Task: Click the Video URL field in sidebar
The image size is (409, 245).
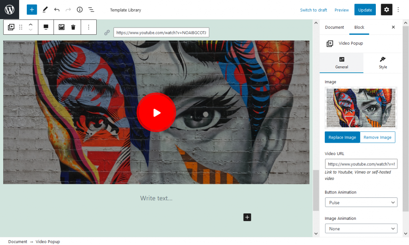Action: pos(361,164)
